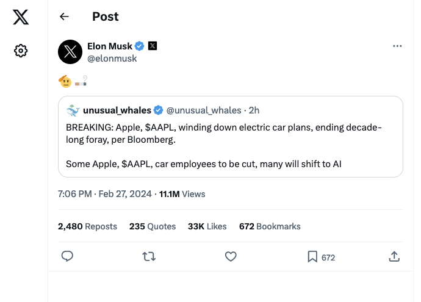Click the 7:06 PM Feb 27, 2024 timestamp
This screenshot has height=302, width=421.
click(105, 194)
